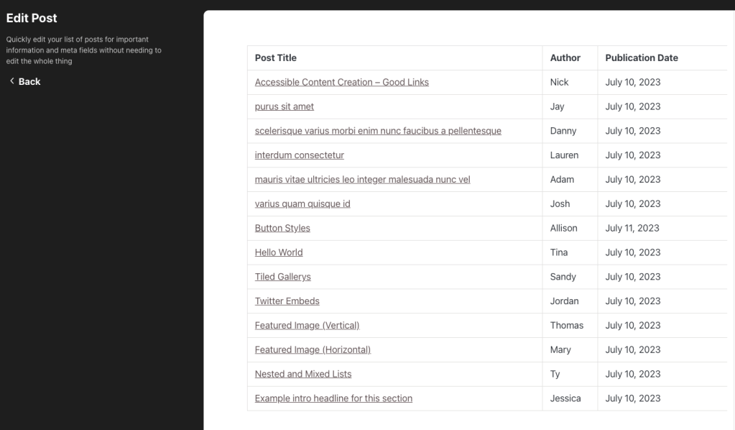
Task: Open the Twitter Embeds post
Action: [287, 301]
